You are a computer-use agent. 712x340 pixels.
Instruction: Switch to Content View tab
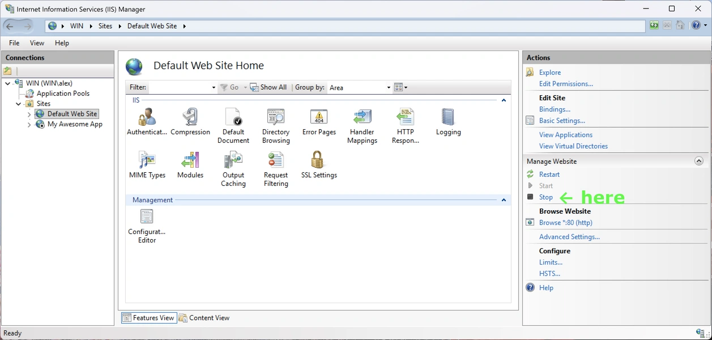(204, 318)
